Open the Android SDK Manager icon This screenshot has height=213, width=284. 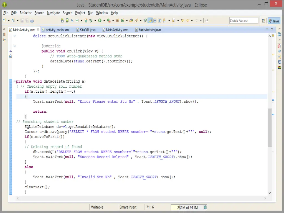tap(62, 21)
